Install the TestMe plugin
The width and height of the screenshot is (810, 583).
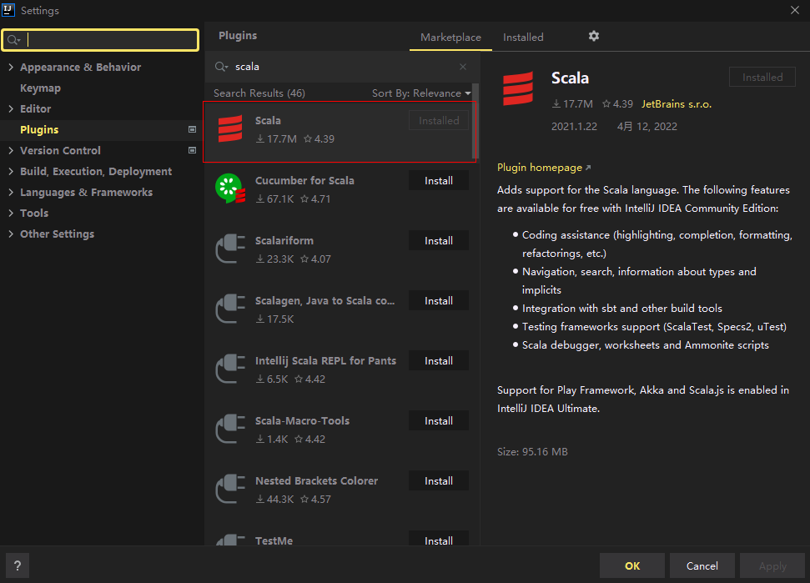tap(439, 539)
